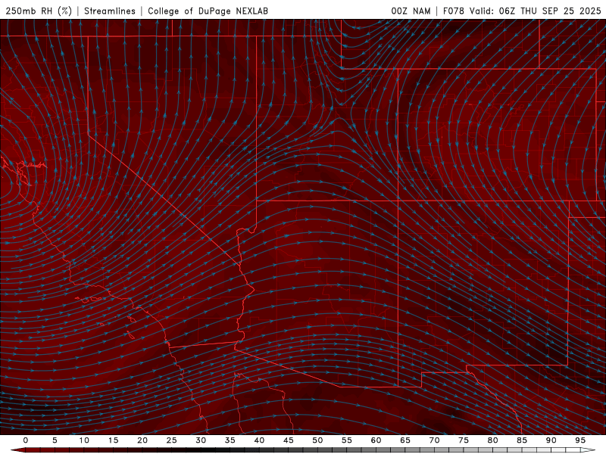This screenshot has height=454, width=606.
Task: Click the "Streamlines" label in the header
Action: (x=110, y=11)
